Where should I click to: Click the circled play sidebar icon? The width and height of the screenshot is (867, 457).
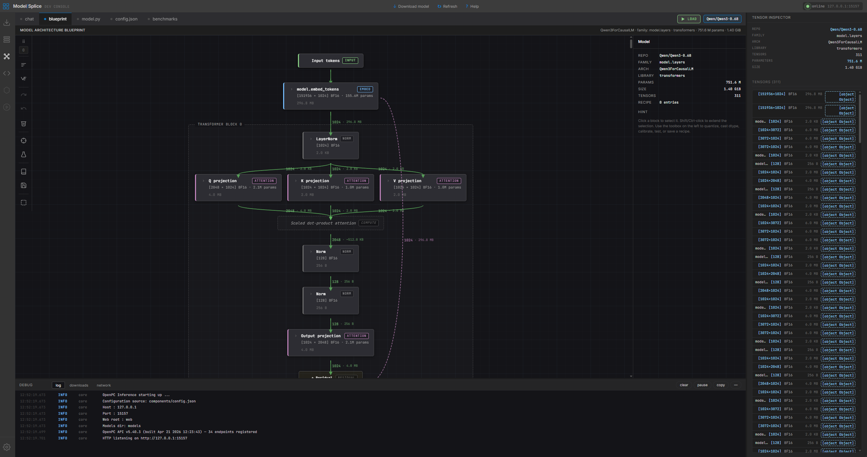click(x=7, y=107)
